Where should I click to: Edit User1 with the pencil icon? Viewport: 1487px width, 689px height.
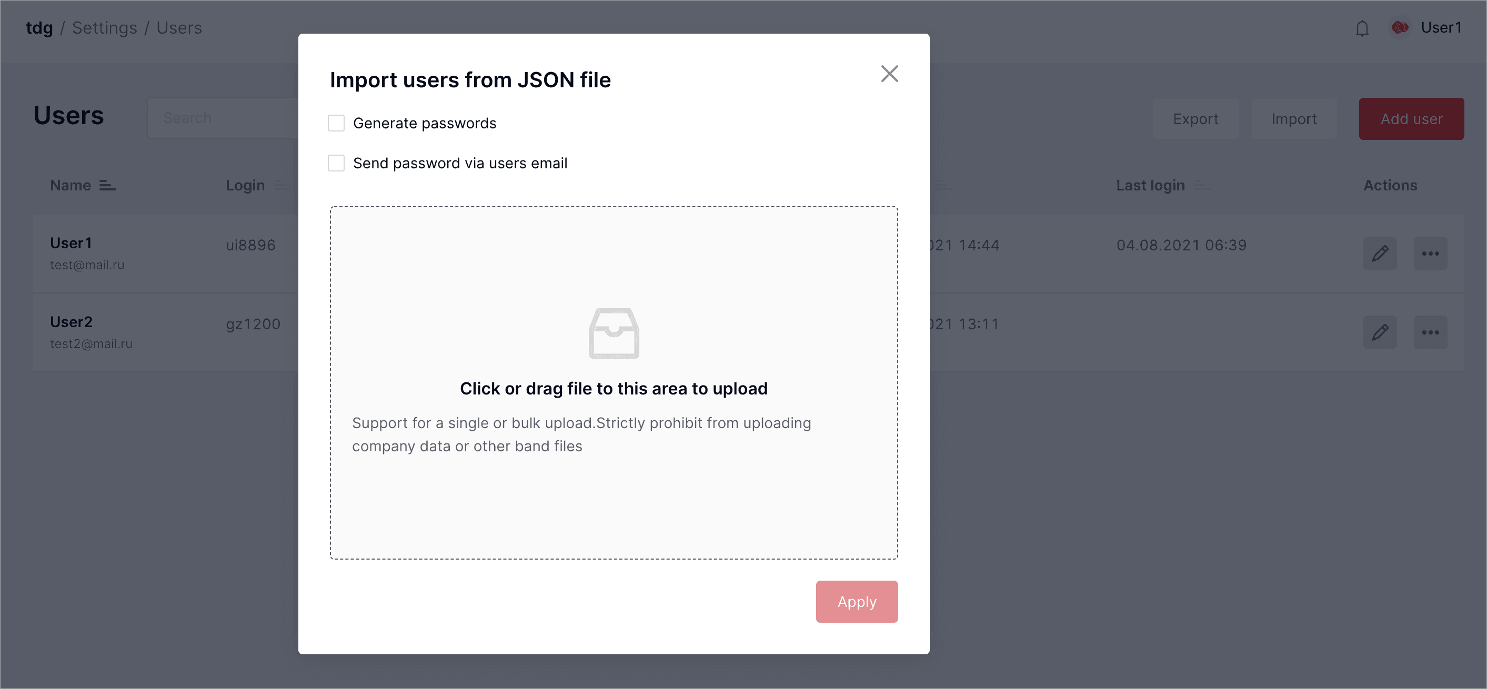pos(1380,254)
